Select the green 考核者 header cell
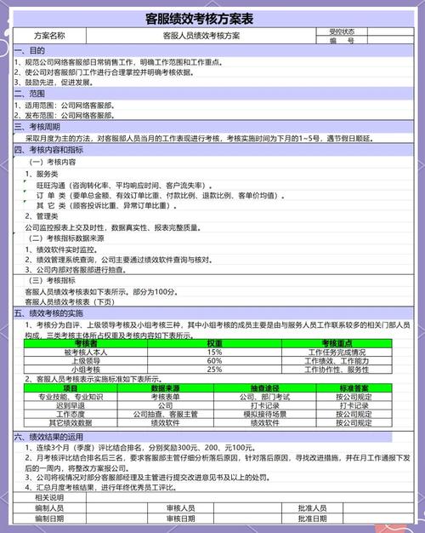 [x=86, y=343]
